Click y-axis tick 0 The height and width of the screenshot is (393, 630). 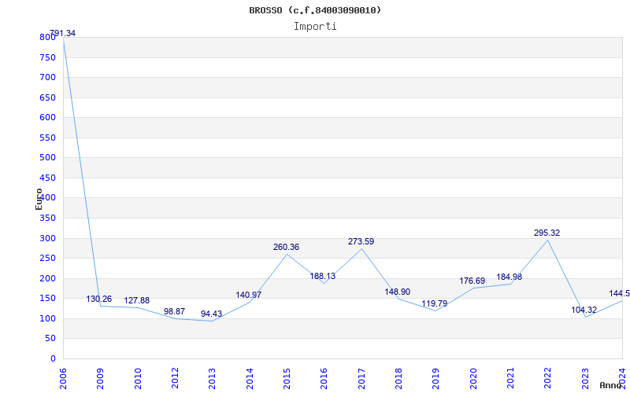point(53,359)
